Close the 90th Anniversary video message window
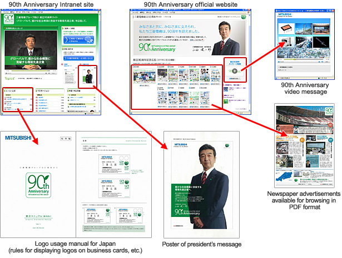 pyautogui.click(x=333, y=10)
